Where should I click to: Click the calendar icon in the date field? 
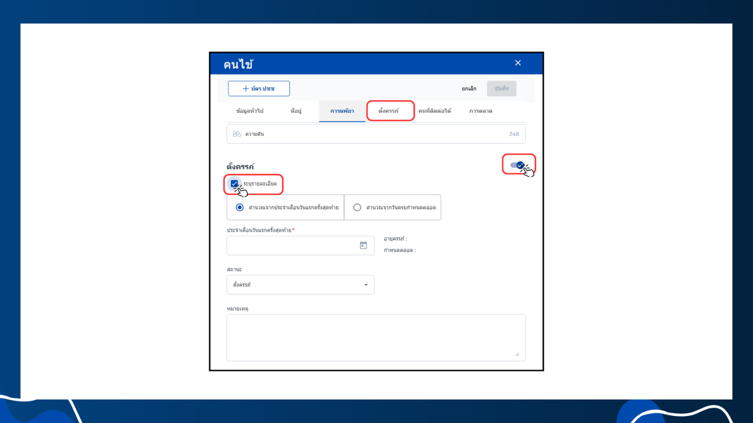tap(363, 246)
